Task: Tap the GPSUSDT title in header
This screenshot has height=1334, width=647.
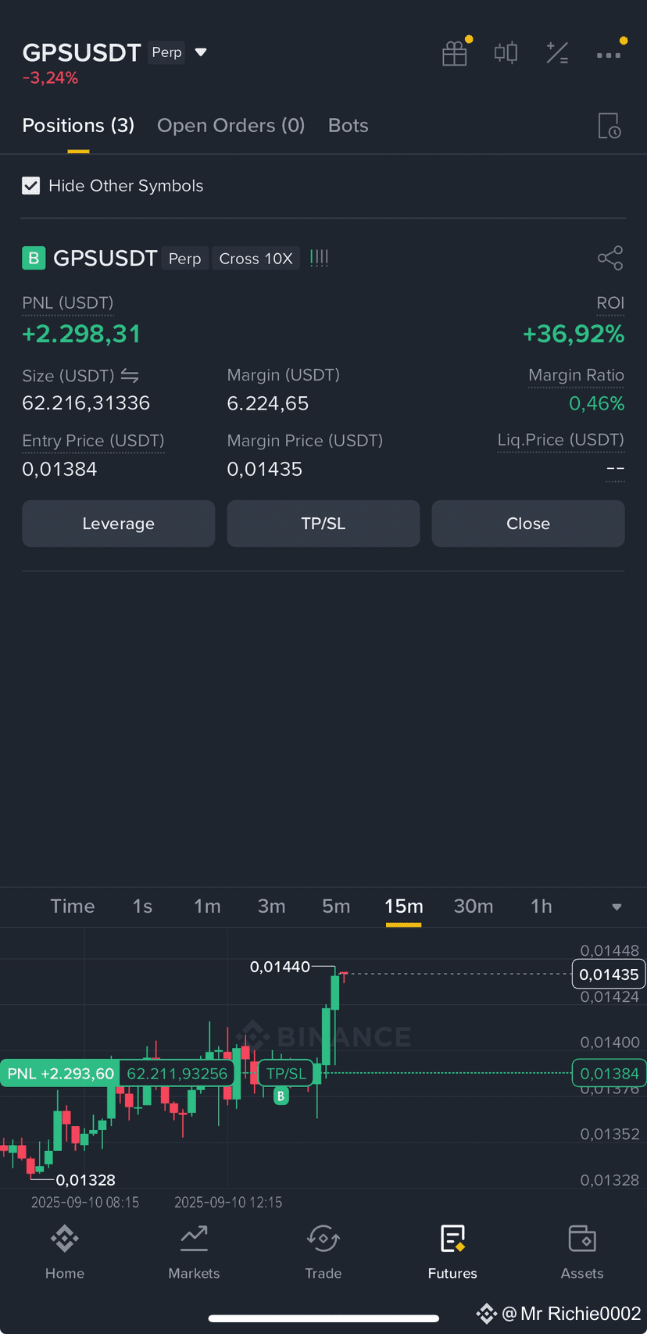Action: (81, 52)
